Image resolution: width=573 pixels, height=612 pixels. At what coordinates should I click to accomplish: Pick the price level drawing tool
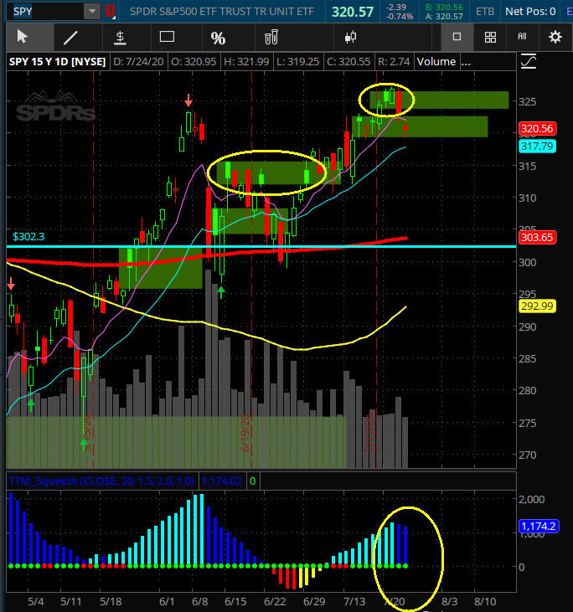click(120, 38)
